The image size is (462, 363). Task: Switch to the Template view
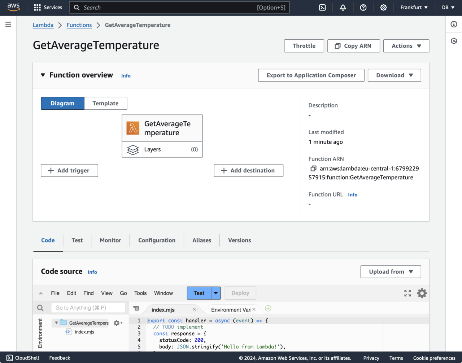(105, 103)
